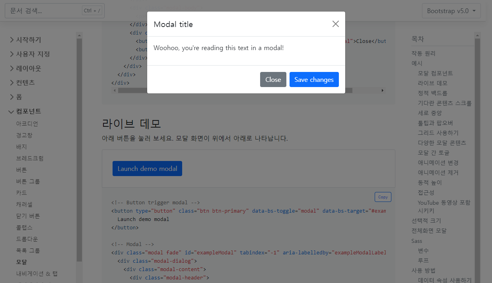Screen dimensions: 492x283
Task: Click Save changes in the modal
Action: [x=314, y=79]
